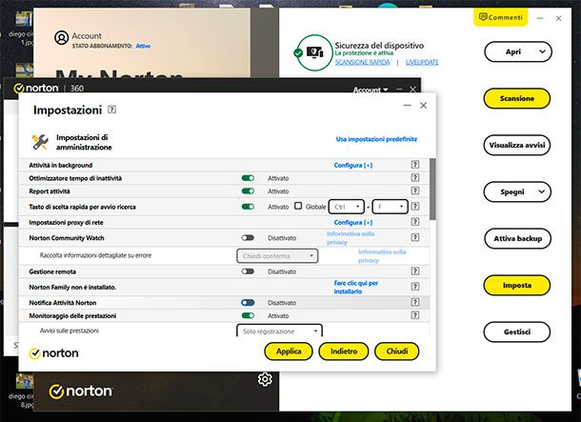Enable Norton Community Watch switch
This screenshot has height=422, width=581.
click(248, 238)
